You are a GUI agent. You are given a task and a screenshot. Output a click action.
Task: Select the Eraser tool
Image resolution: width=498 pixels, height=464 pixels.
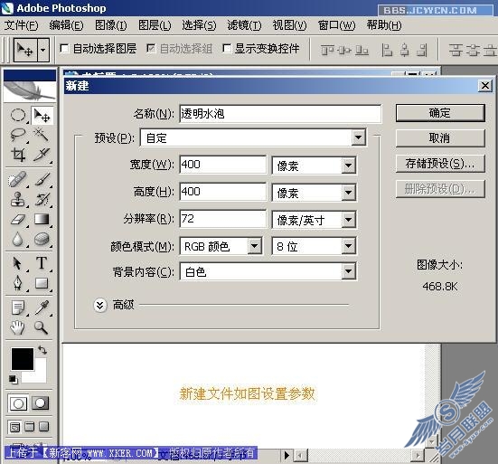[x=18, y=220]
